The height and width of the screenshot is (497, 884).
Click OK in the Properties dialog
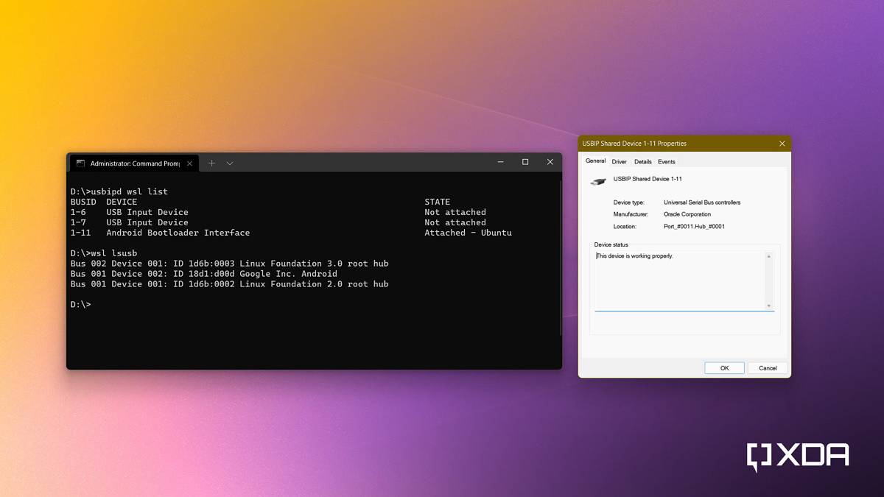click(x=724, y=368)
